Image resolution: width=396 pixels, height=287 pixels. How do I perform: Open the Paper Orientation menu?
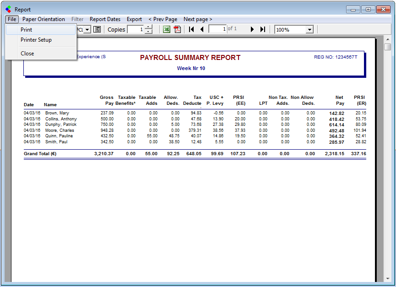pyautogui.click(x=43, y=19)
